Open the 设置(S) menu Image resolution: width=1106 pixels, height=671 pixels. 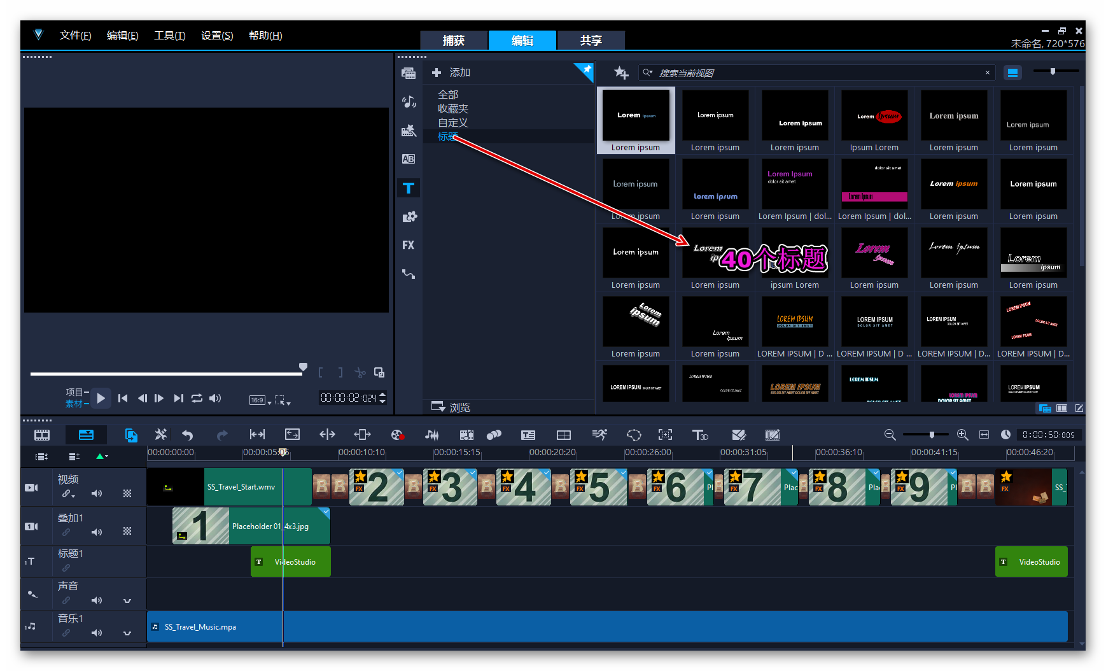coord(217,36)
